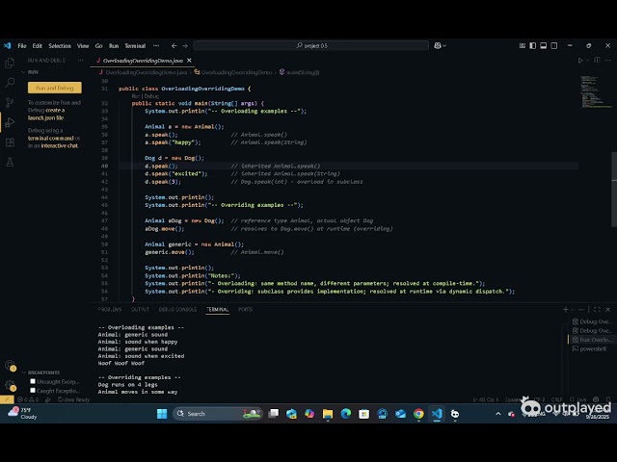Open the Testing flask view
The image size is (617, 462).
pos(10,162)
